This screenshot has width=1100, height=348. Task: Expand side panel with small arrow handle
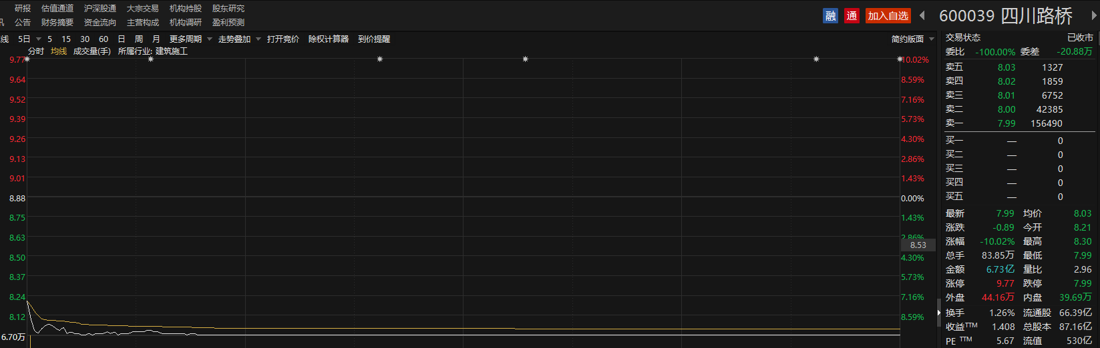[938, 313]
